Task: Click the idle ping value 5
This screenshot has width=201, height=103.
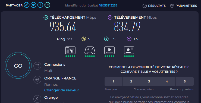Action: [x=89, y=39]
